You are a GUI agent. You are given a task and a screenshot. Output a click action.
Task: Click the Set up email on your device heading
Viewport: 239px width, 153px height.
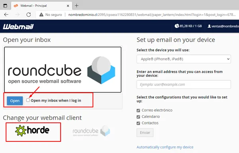click(x=176, y=40)
